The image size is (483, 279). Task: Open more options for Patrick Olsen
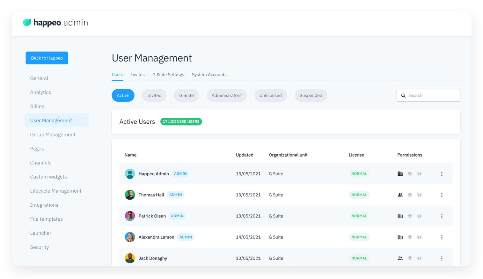442,216
